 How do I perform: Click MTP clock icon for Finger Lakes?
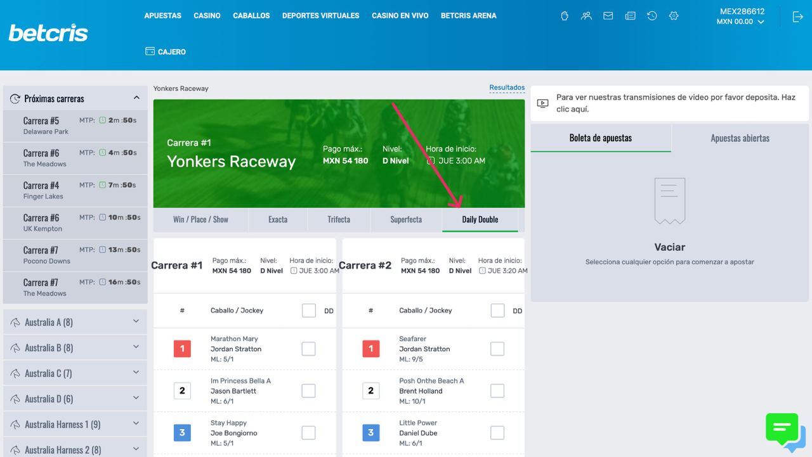[102, 185]
